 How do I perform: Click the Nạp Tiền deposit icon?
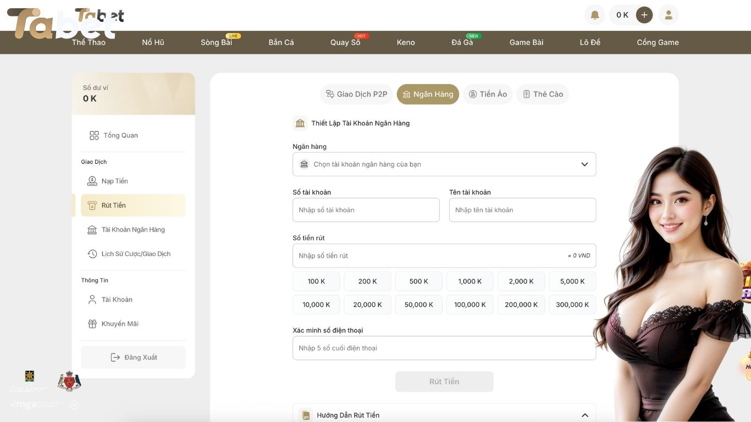[92, 181]
